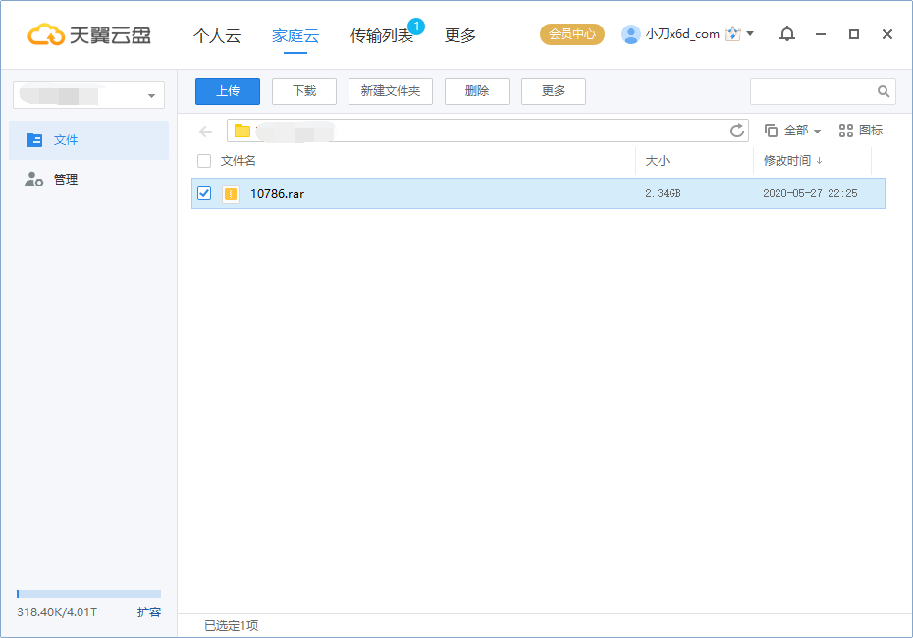This screenshot has width=913, height=638.
Task: Click the 上传 upload button
Action: pos(227,90)
